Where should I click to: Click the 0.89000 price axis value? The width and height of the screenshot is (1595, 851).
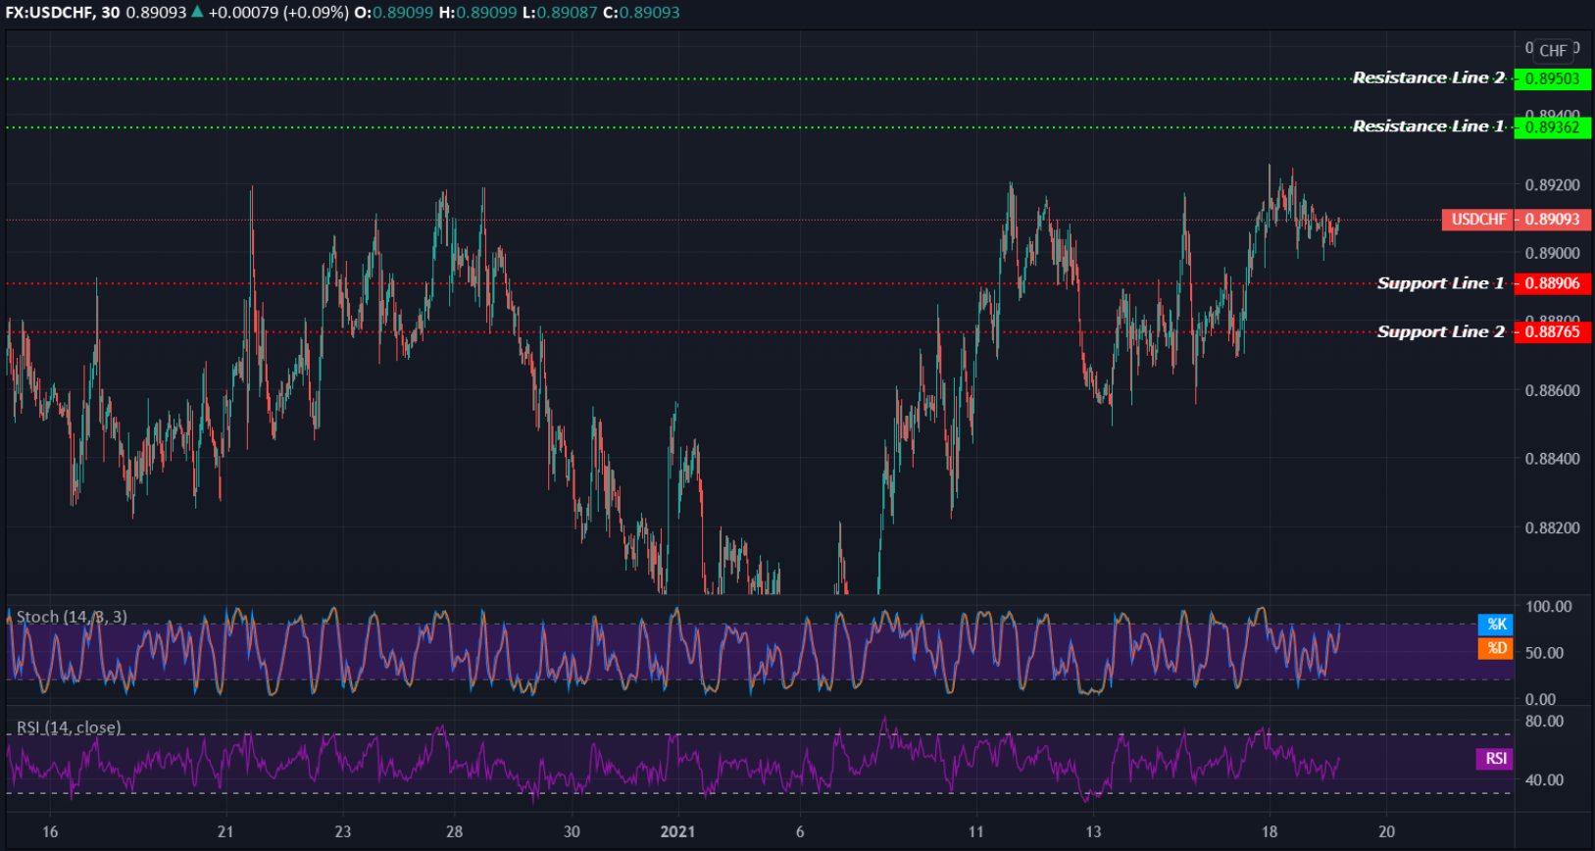pyautogui.click(x=1553, y=253)
